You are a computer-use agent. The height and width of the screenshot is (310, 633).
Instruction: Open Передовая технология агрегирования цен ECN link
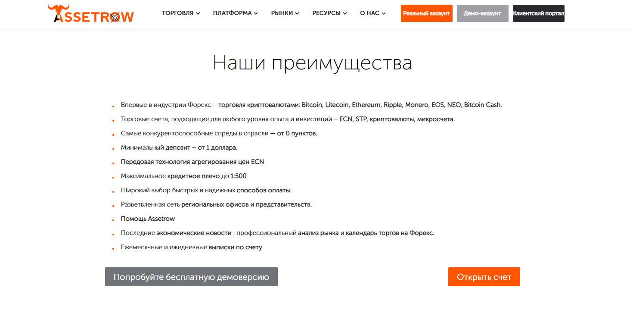[x=192, y=162]
